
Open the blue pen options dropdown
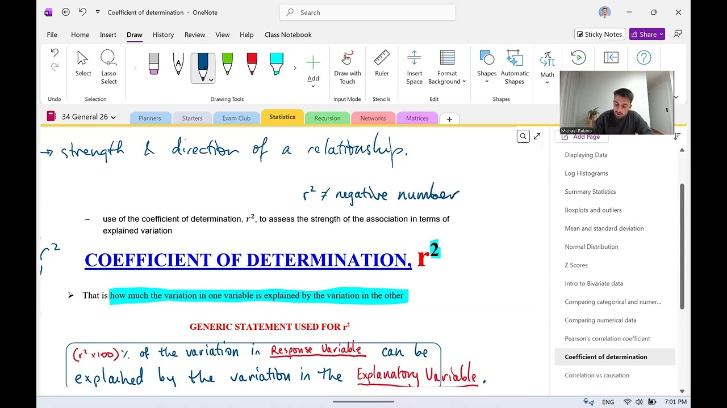click(211, 80)
